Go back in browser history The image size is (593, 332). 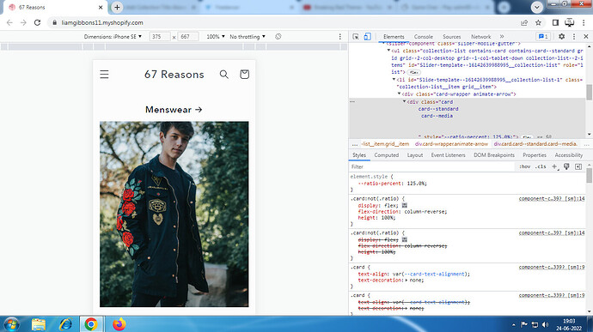pos(9,22)
